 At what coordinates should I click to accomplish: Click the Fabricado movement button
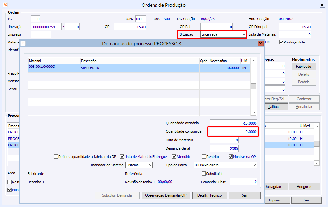pyautogui.click(x=304, y=67)
